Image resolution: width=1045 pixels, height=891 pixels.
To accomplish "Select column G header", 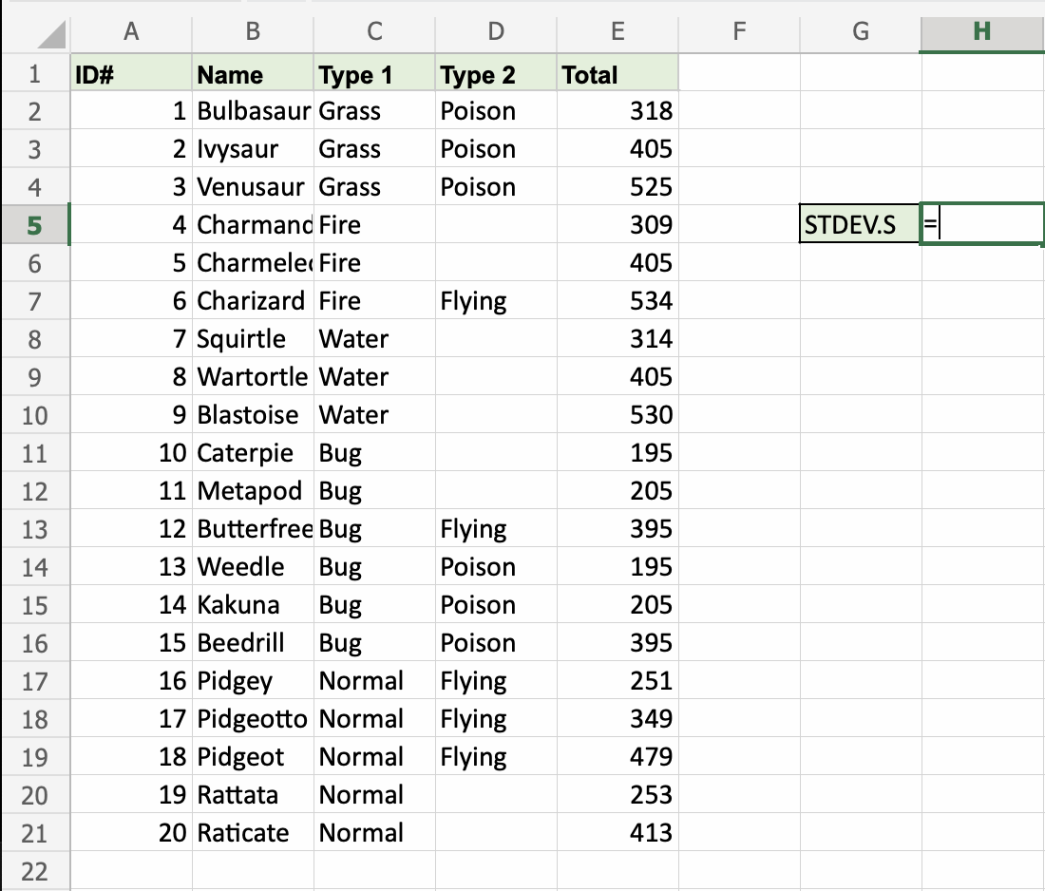I will tap(861, 32).
